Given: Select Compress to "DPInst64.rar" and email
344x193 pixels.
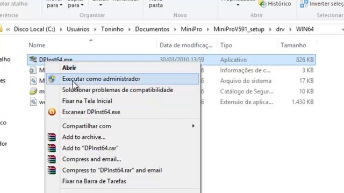Looking at the screenshot, I should (123, 170).
